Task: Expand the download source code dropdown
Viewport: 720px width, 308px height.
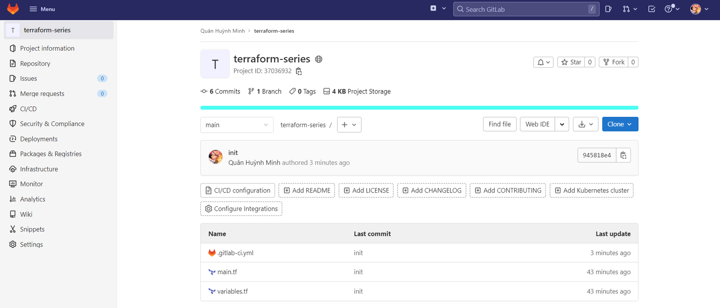Action: coord(585,124)
